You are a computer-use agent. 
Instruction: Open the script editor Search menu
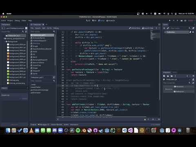tap(38, 28)
